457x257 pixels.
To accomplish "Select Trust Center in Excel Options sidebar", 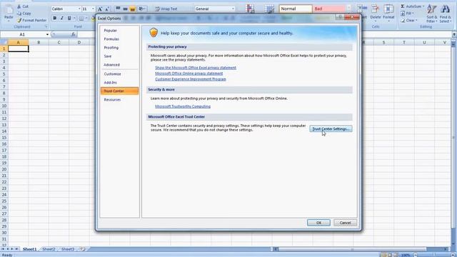I will 119,91.
